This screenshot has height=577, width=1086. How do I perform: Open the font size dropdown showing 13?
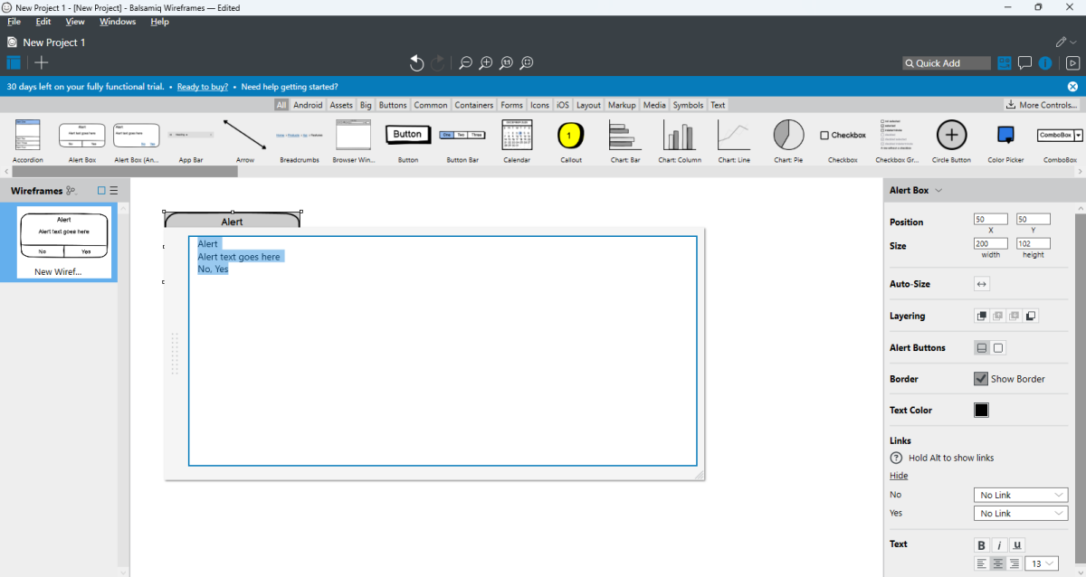point(1042,563)
